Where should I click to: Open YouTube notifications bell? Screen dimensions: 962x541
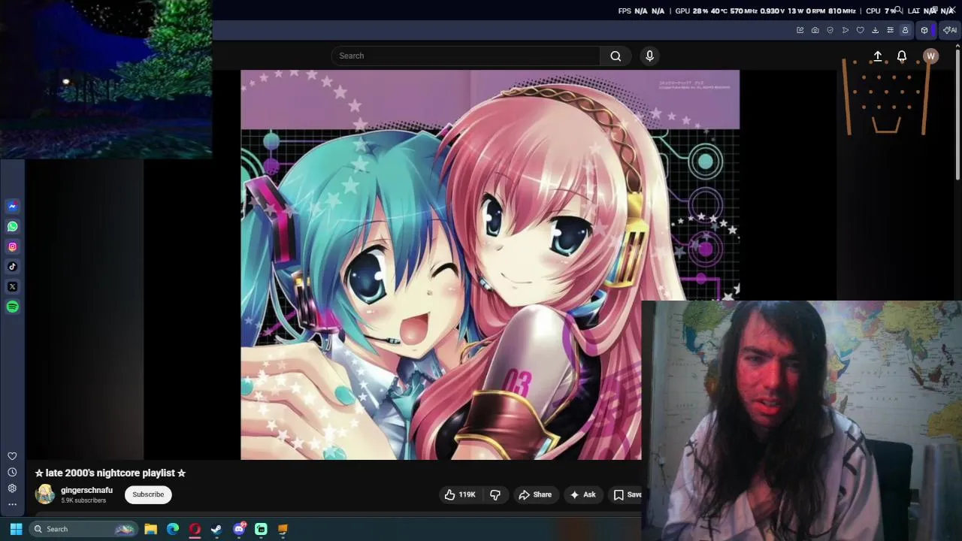pyautogui.click(x=902, y=56)
